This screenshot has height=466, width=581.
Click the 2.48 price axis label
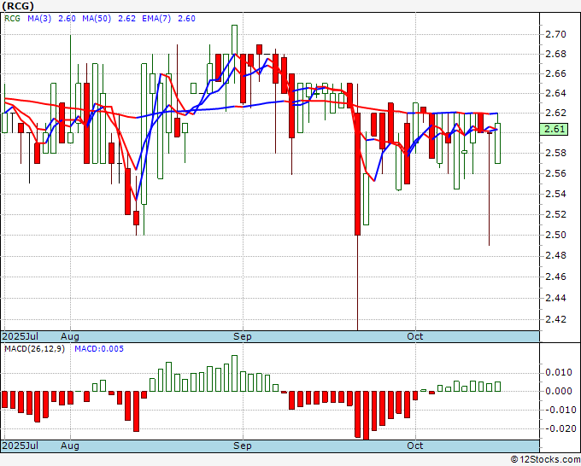pos(556,256)
